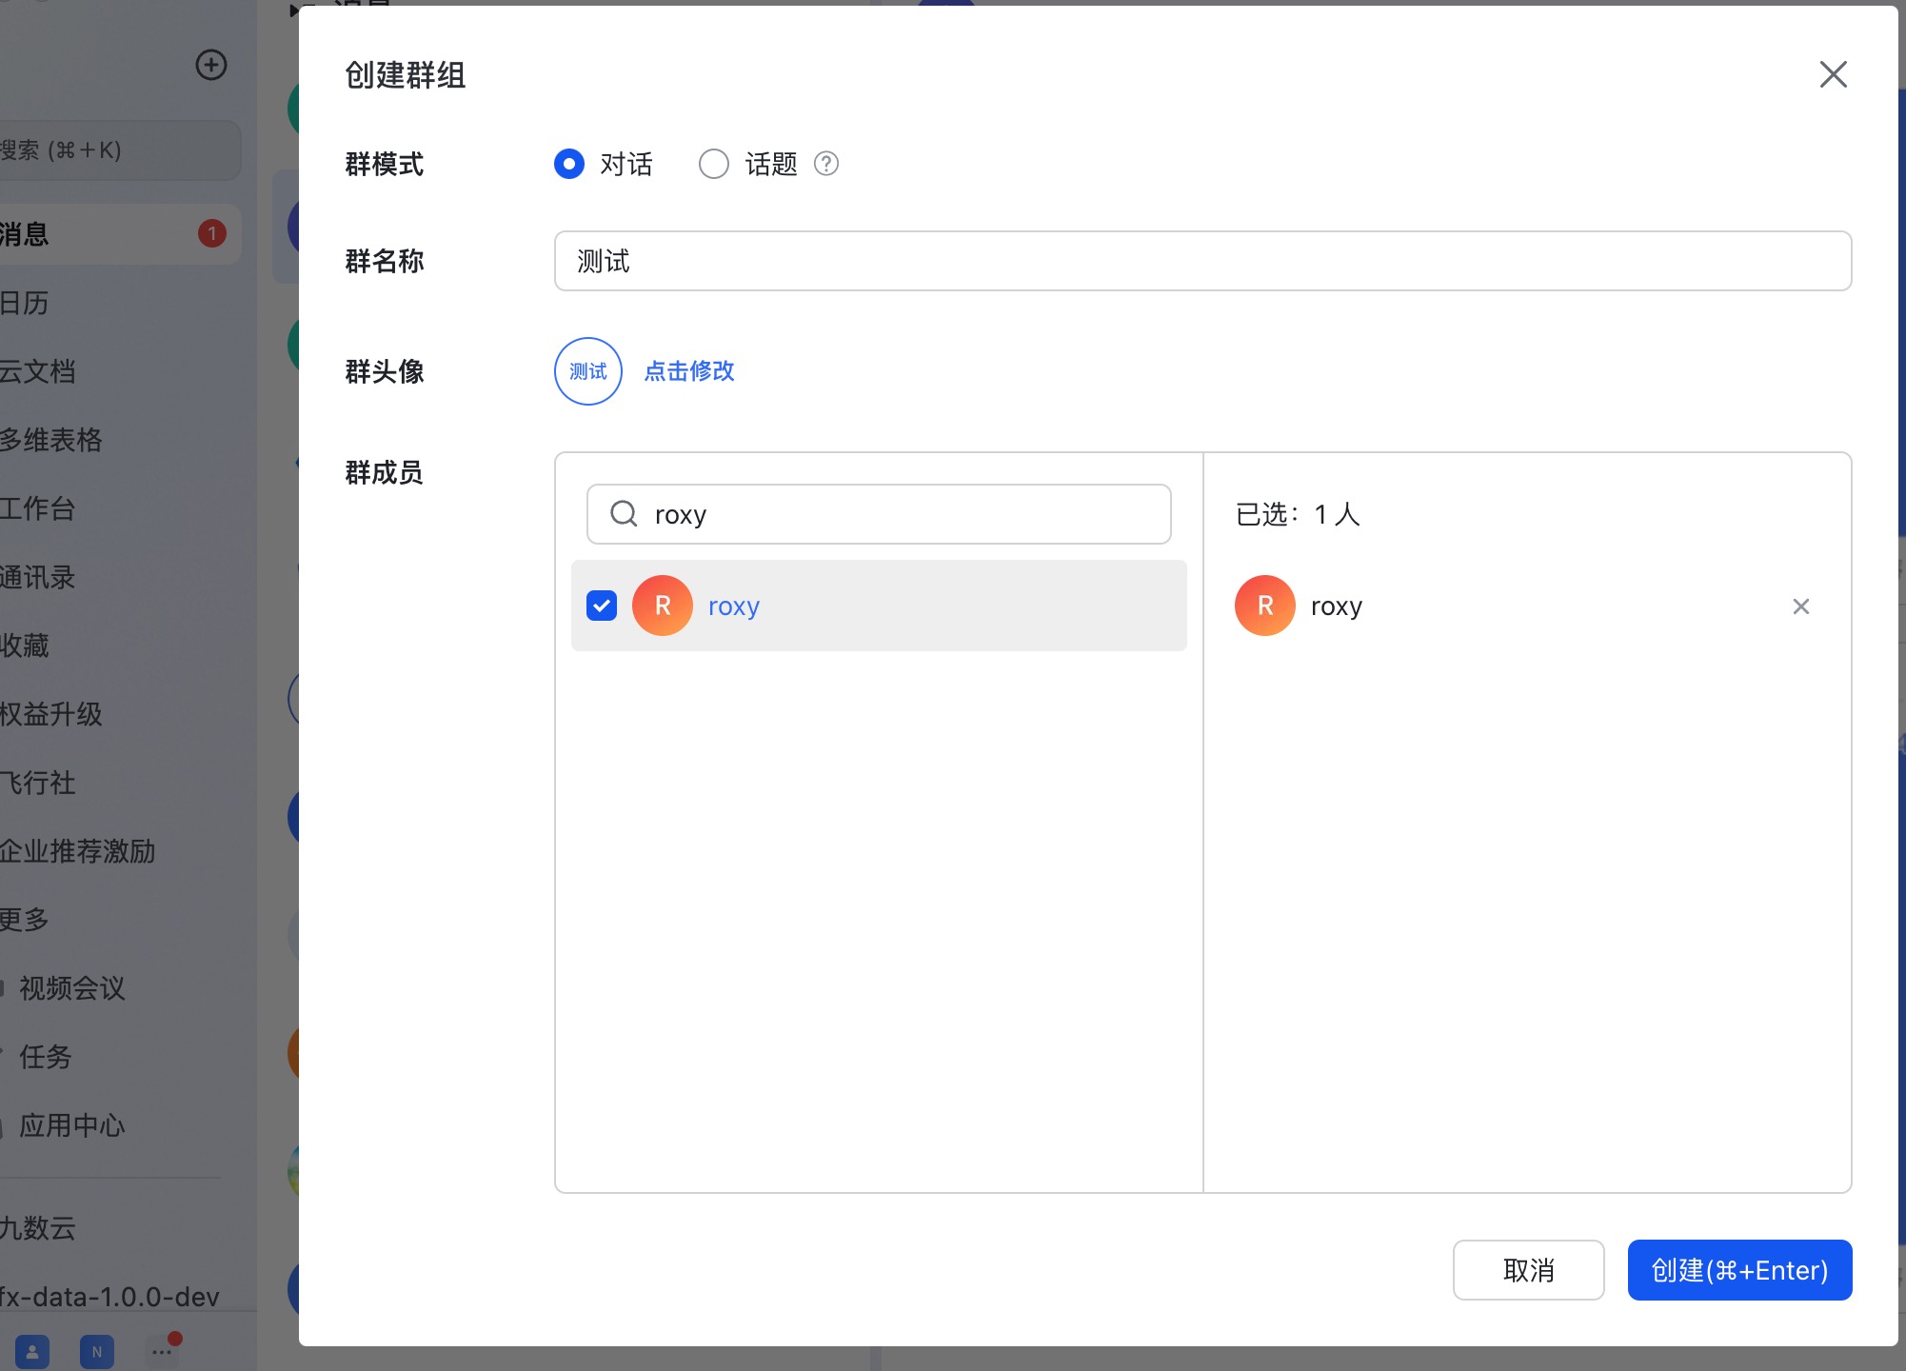
Task: Click the 测试 group avatar circle
Action: coord(588,371)
